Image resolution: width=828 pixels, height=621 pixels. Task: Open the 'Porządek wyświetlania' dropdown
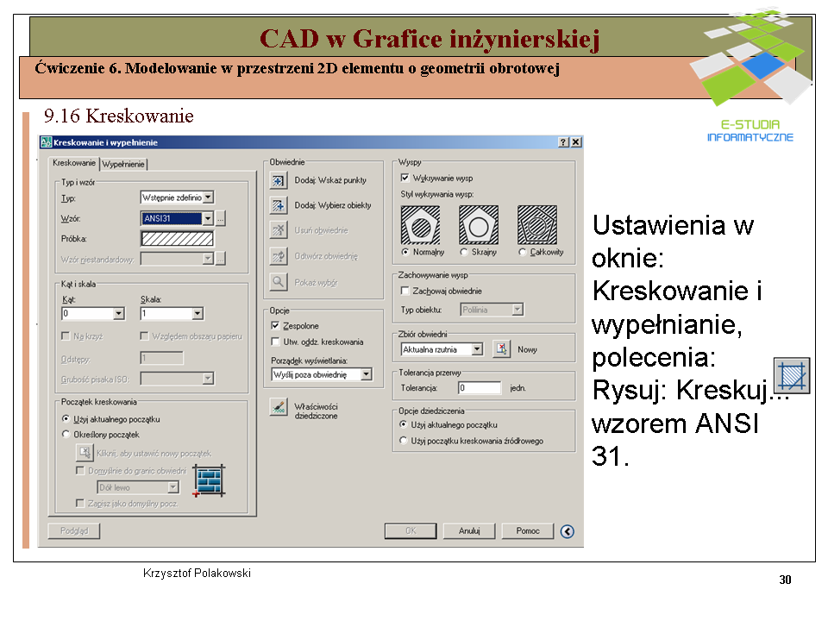[366, 374]
